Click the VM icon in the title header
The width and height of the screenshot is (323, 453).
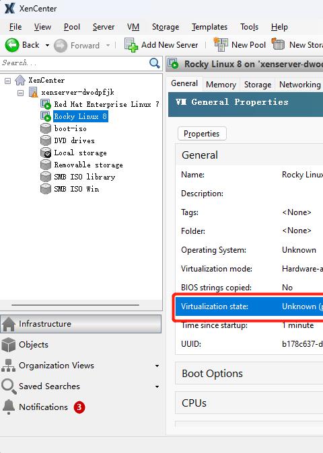(x=174, y=64)
